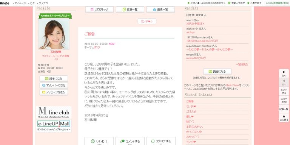290x145 pixels.
Task: Open 20代女子婚活 reader blog link
Action: (195, 24)
